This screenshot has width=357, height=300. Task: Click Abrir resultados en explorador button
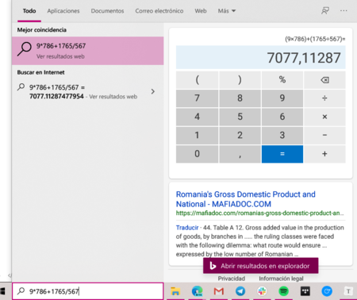[x=261, y=266]
